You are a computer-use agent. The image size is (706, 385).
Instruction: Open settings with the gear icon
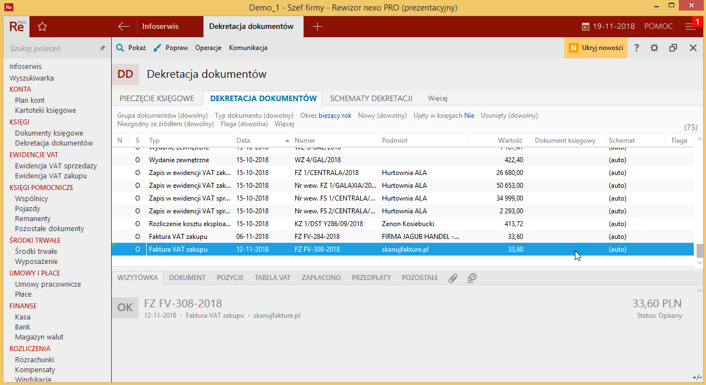(654, 48)
